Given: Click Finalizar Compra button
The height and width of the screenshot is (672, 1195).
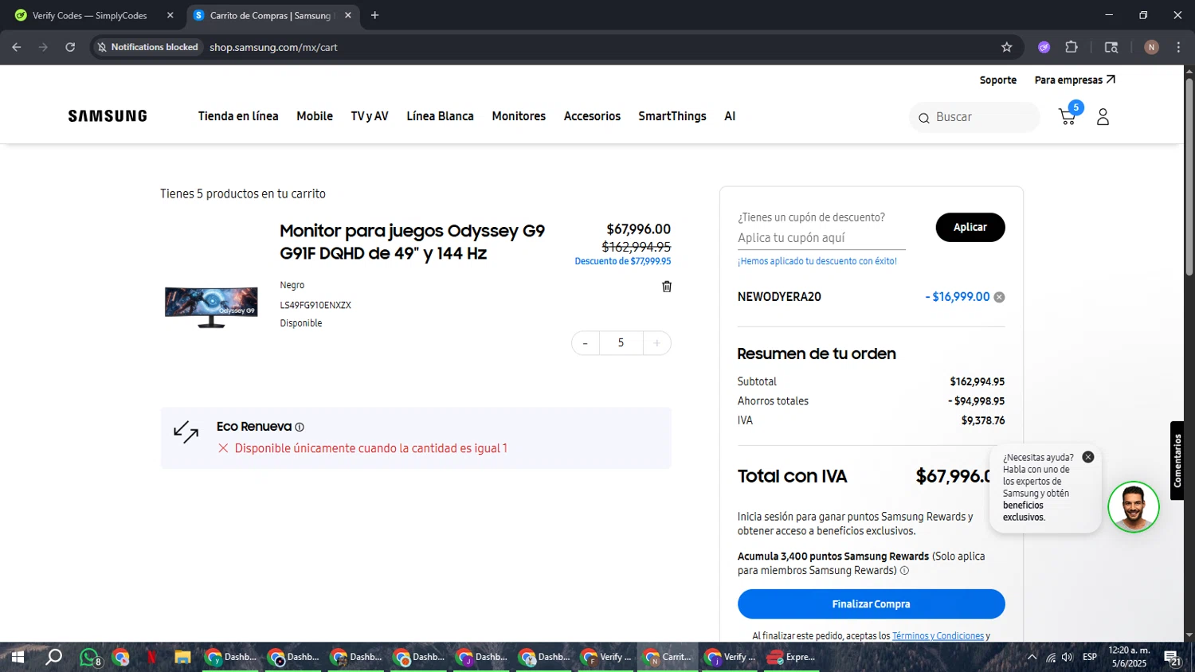Looking at the screenshot, I should [871, 604].
